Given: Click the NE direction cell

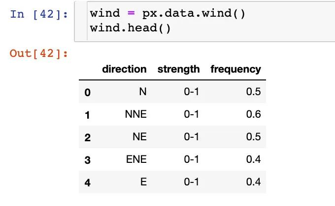Looking at the screenshot, I should point(139,137).
